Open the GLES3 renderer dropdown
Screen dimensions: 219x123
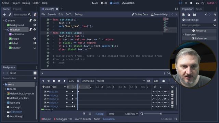pyautogui.click(x=212, y=3)
